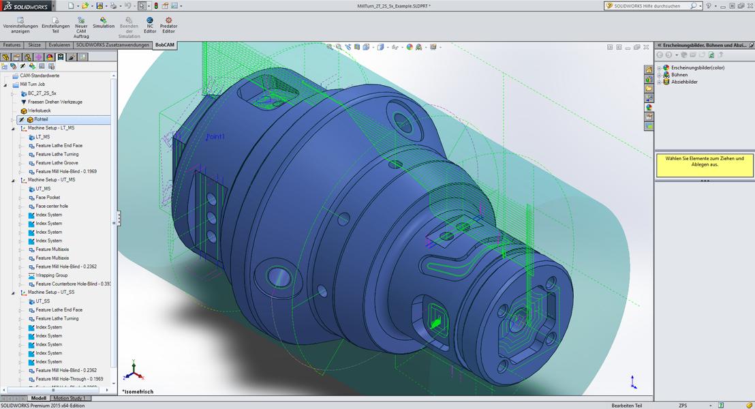Open the FeatureManager design tree tab icon
The height and width of the screenshot is (409, 755).
pos(5,57)
